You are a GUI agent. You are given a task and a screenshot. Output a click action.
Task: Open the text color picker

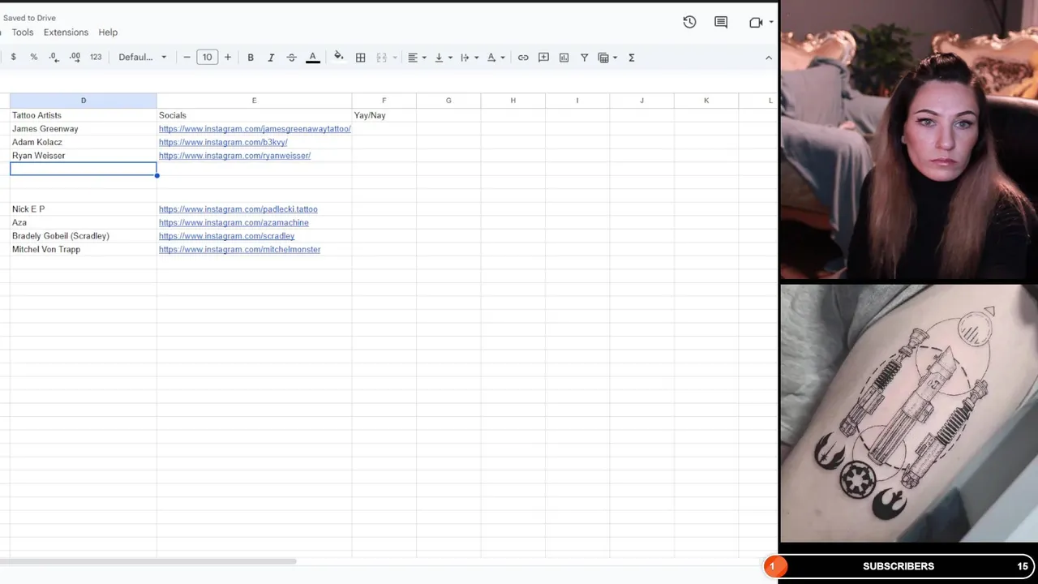pos(312,58)
